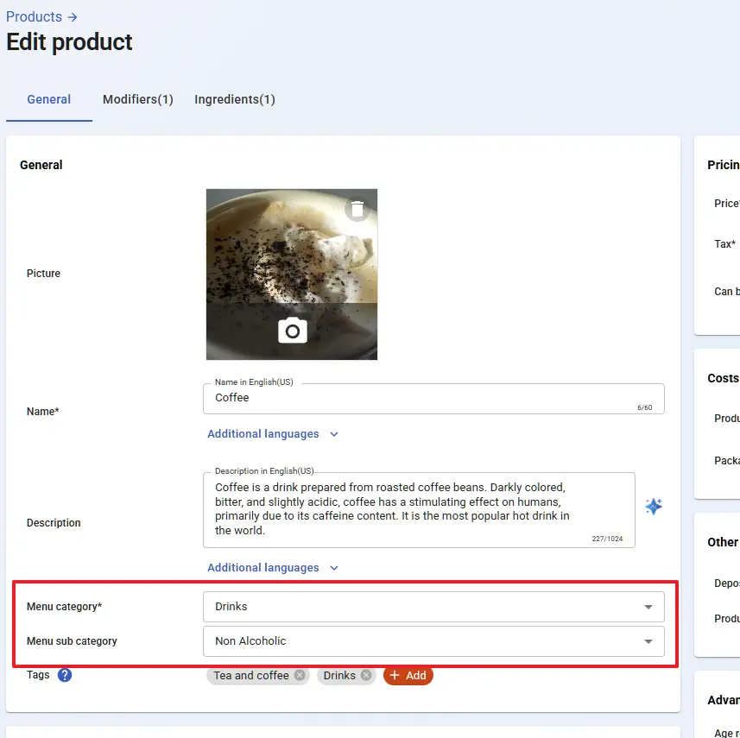The width and height of the screenshot is (740, 738).
Task: Switch to the Modifiers(1) tab
Action: coord(138,99)
